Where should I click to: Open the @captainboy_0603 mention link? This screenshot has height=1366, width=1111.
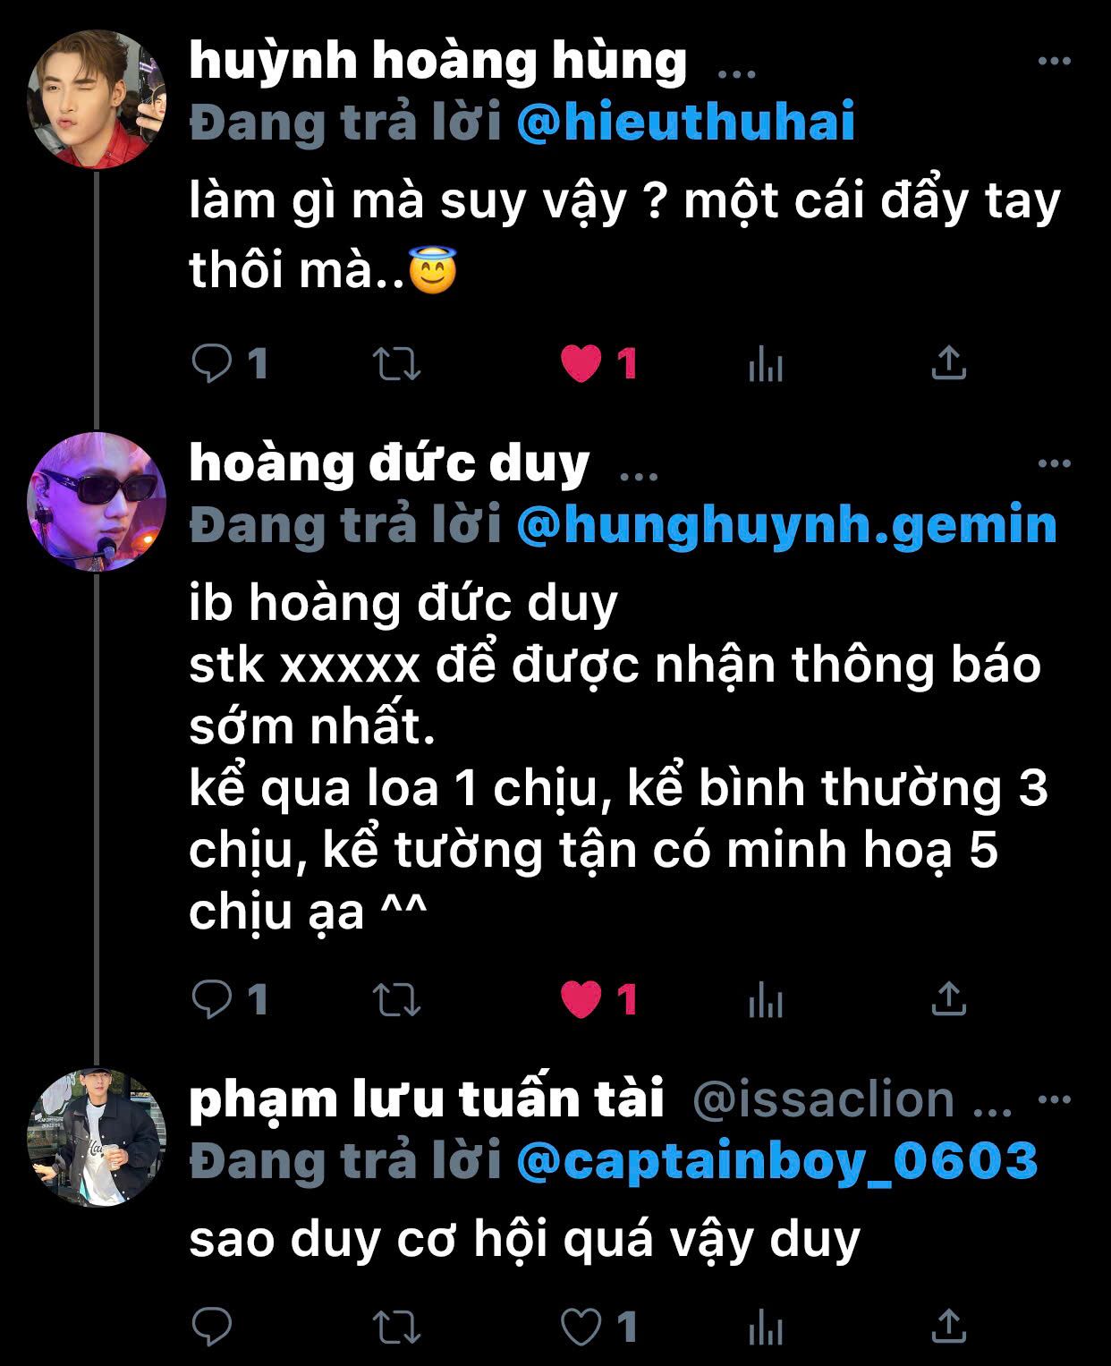(777, 1161)
